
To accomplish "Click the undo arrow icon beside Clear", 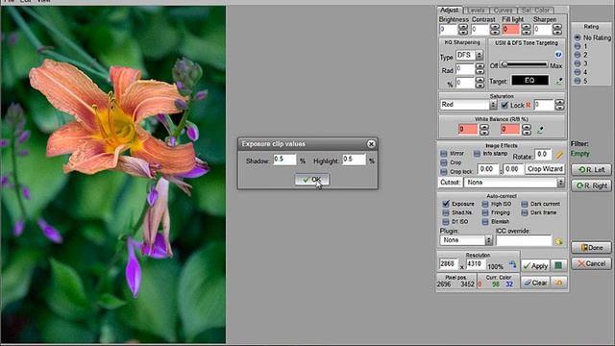I will pyautogui.click(x=558, y=282).
